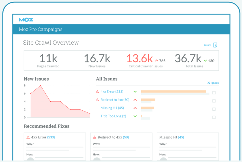Click red chevron next to Redirect to 4xx (50)
Screen dimensions: 242x162
[x=135, y=100]
